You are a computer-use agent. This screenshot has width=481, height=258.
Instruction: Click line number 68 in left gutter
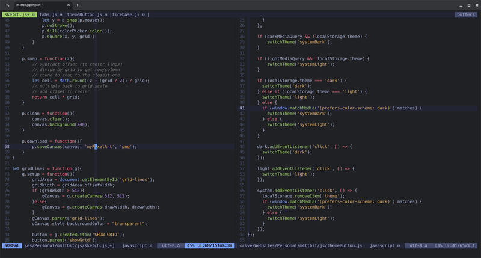(x=7, y=147)
